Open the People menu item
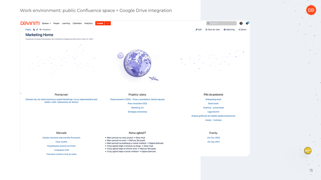This screenshot has height=180, width=321. (x=56, y=23)
